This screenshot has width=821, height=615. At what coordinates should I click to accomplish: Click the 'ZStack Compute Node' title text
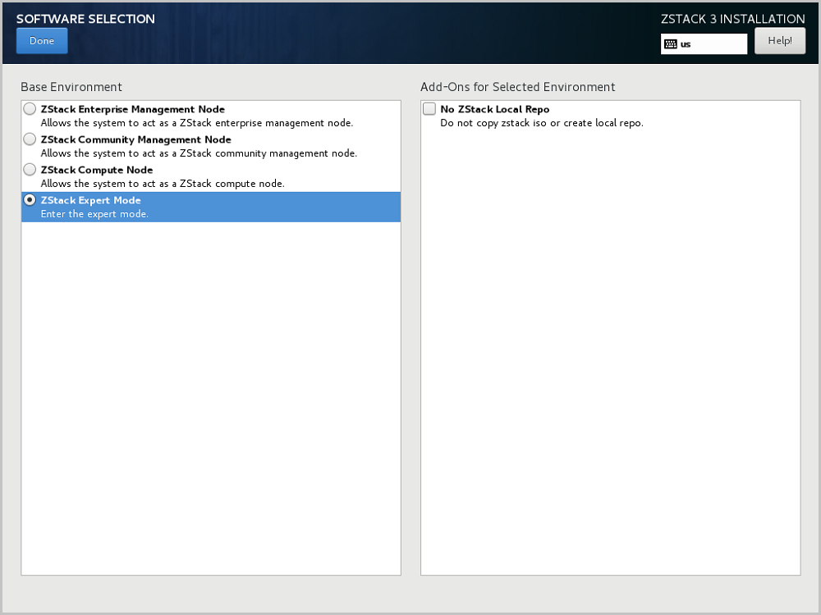tap(96, 170)
